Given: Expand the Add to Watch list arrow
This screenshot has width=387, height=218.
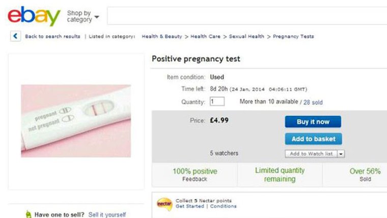Looking at the screenshot, I should click(x=341, y=153).
